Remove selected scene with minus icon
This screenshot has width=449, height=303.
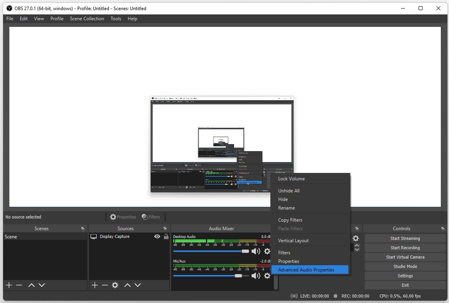(x=19, y=285)
